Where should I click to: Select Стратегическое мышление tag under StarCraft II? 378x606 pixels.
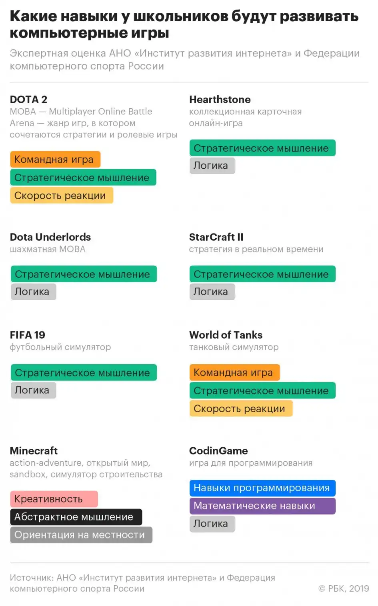pos(262,274)
